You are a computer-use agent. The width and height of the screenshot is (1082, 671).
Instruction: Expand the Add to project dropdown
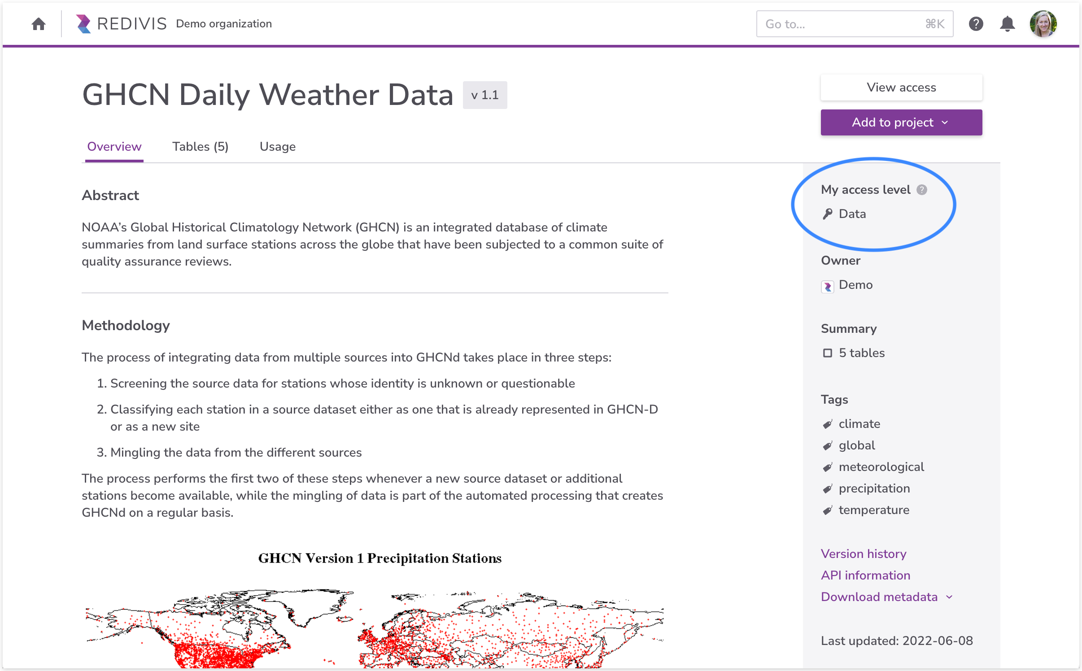(x=901, y=122)
